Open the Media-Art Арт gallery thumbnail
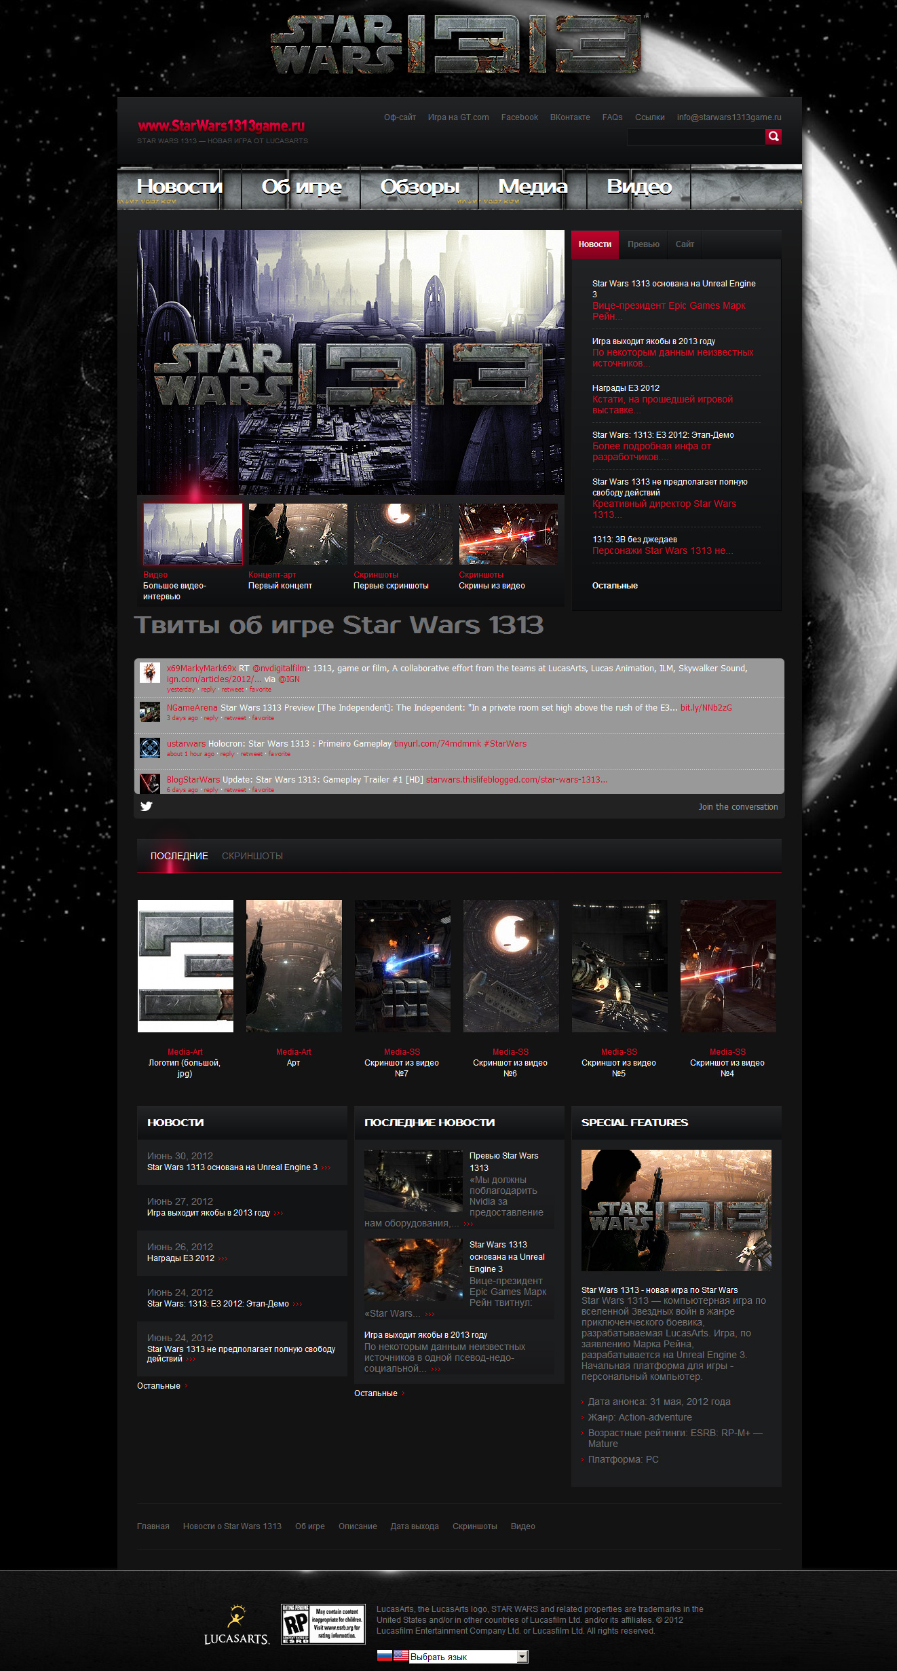Viewport: 897px width, 1671px height. tap(294, 966)
